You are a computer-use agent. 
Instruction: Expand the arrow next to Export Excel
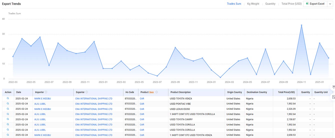(330, 4)
